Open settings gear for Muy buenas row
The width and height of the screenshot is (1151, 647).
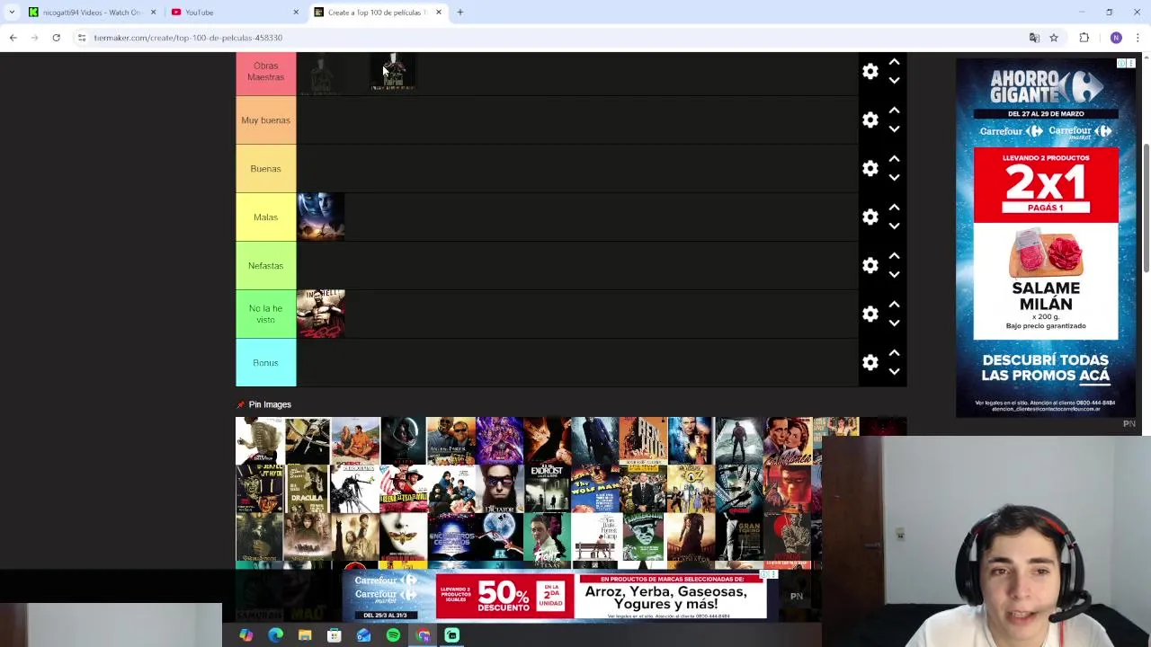click(870, 120)
